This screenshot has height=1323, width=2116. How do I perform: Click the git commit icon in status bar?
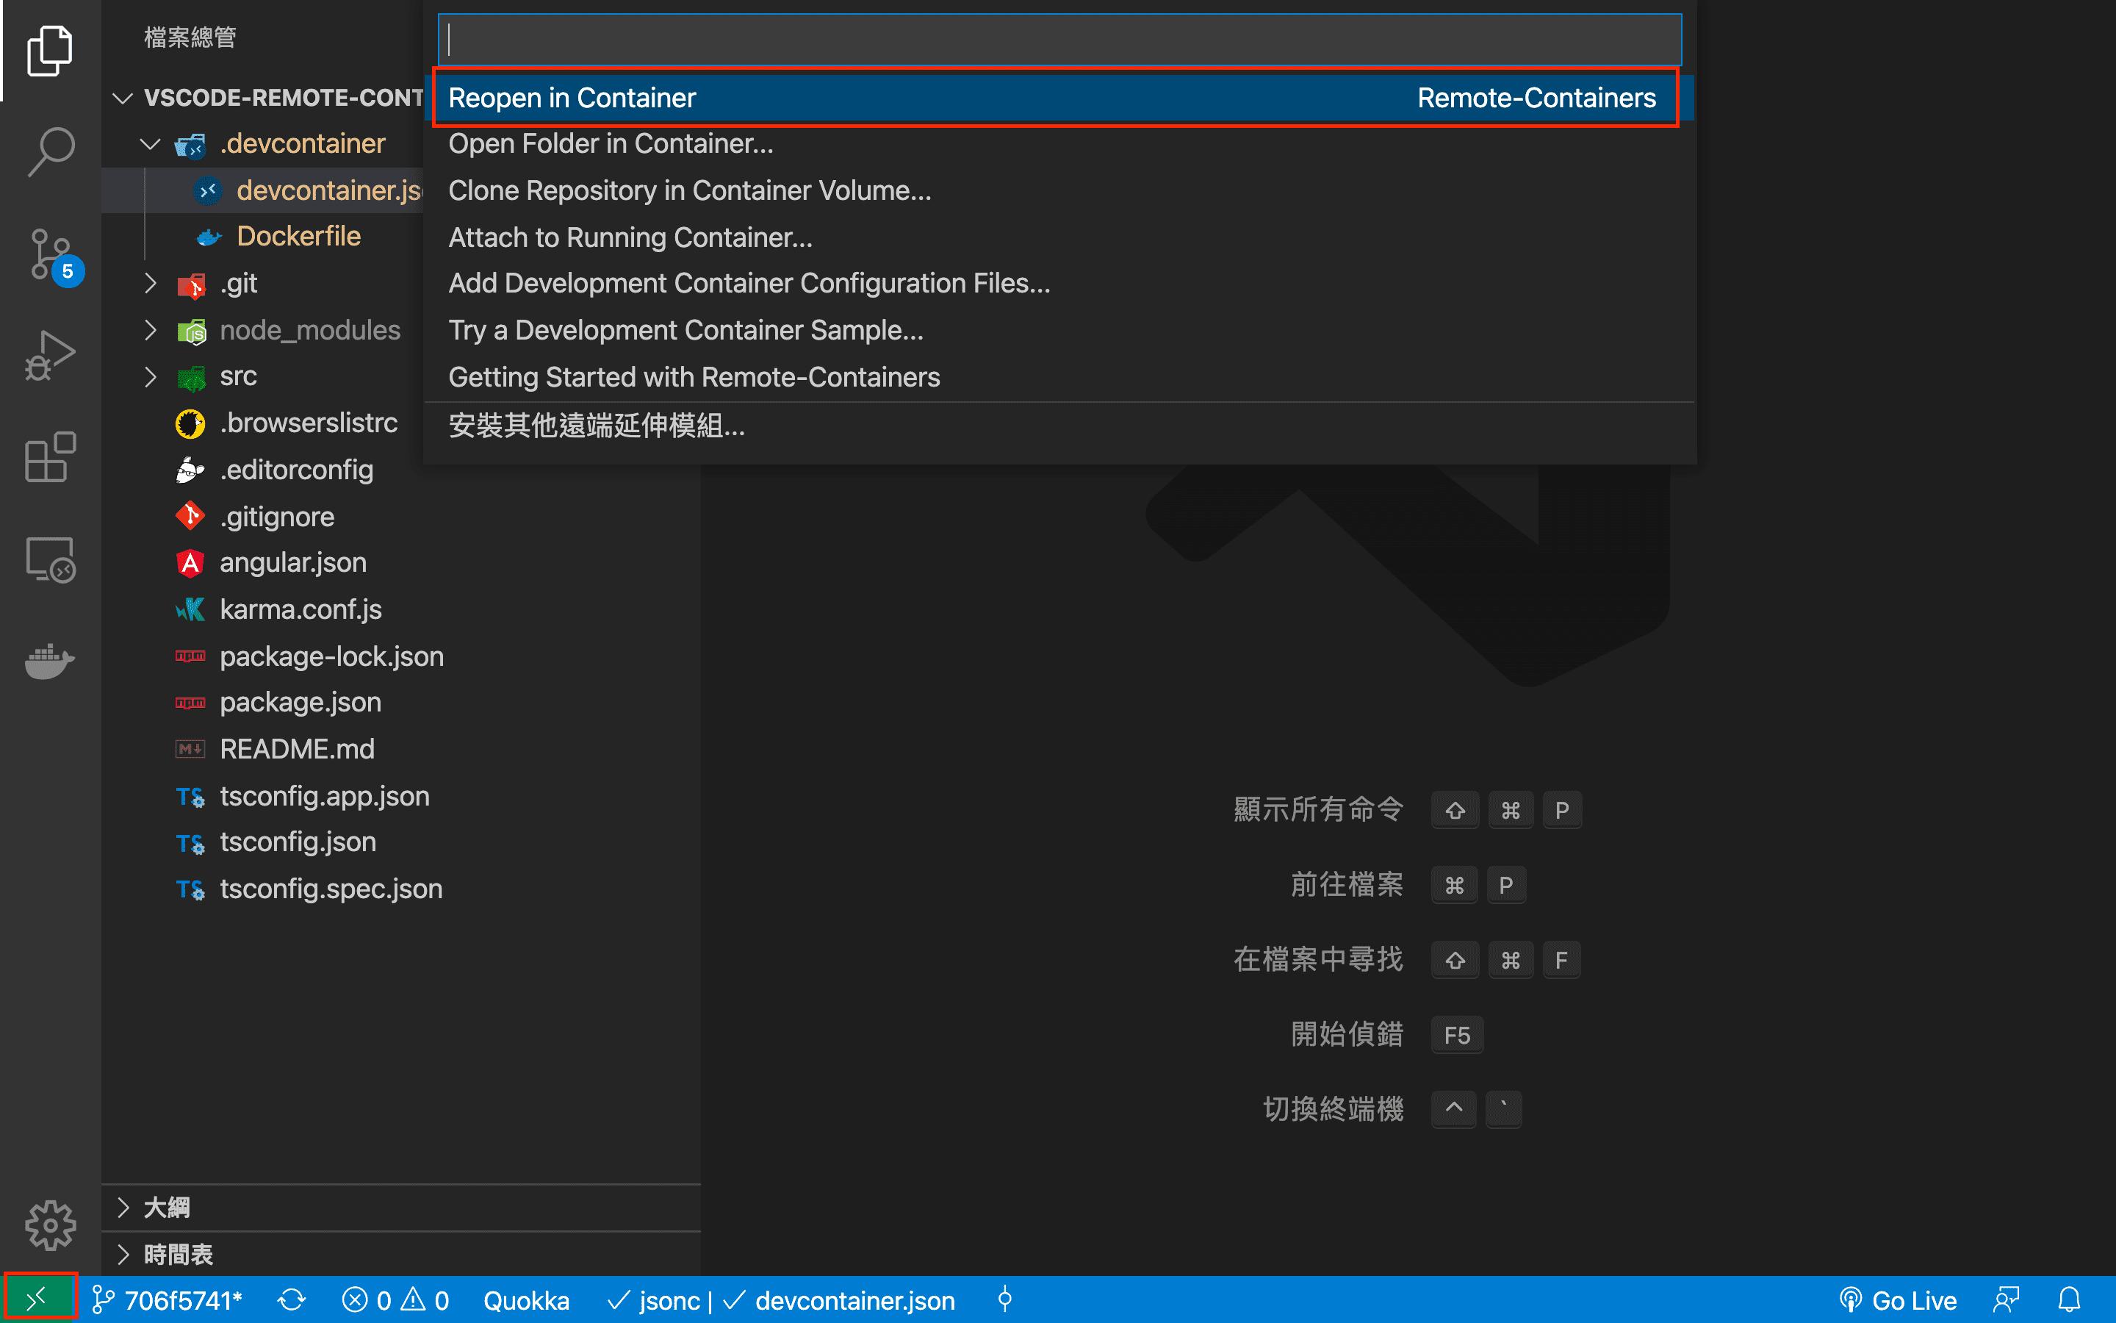coord(1006,1300)
